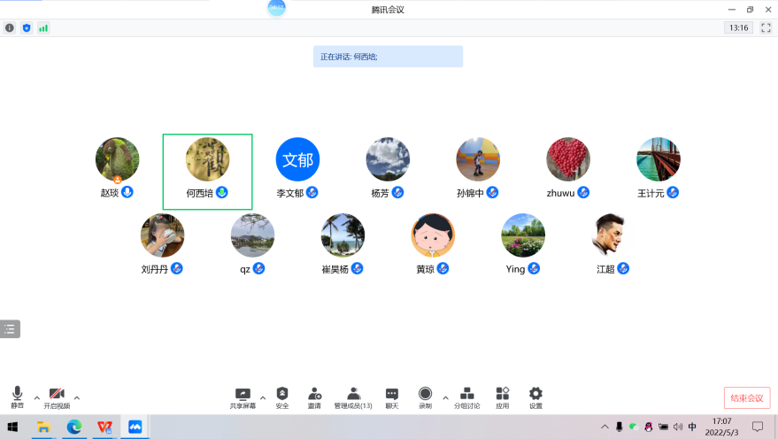Open the 聊天 chat panel

coord(391,397)
